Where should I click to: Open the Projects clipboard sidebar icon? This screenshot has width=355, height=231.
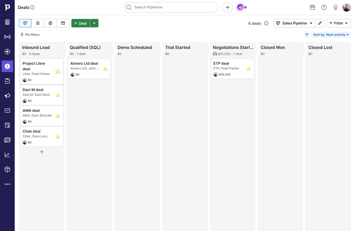(7, 81)
